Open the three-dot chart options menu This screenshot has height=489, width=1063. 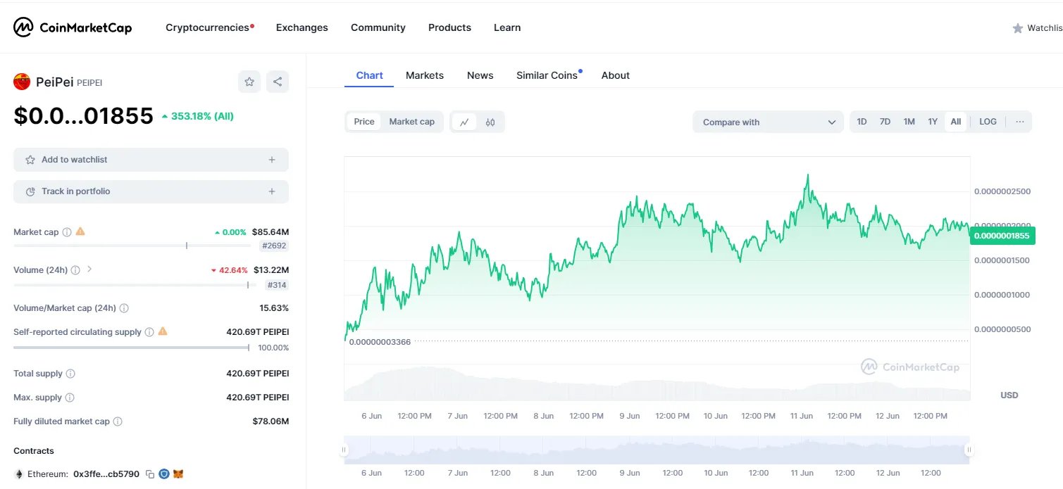tap(1019, 122)
